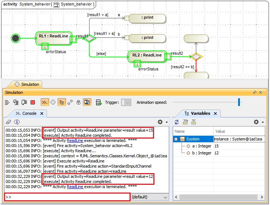
Task: Click the Step Into icon in Simulation toolbar
Action: tap(16, 103)
